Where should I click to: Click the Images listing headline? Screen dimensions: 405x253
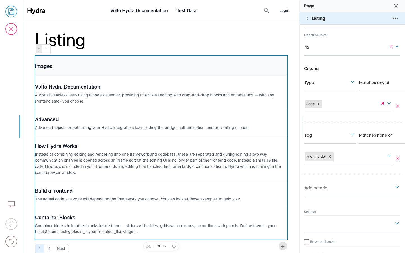point(44,66)
